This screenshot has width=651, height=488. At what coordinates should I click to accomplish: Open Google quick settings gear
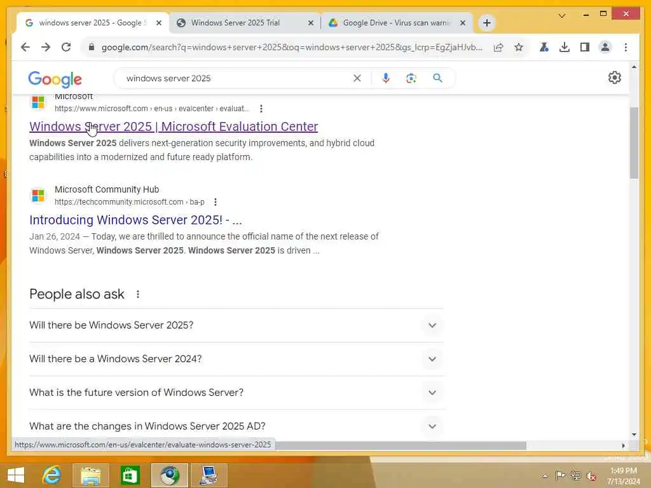(615, 78)
